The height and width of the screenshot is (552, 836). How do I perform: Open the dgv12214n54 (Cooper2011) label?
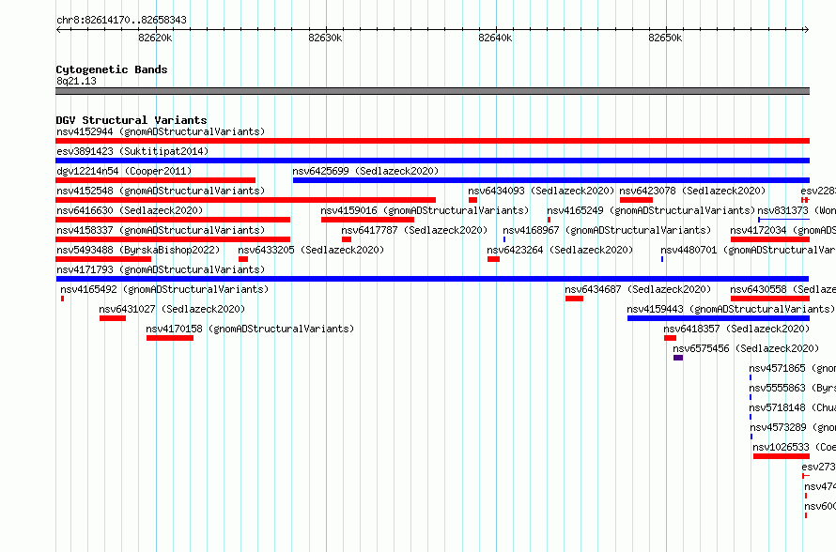tap(124, 171)
